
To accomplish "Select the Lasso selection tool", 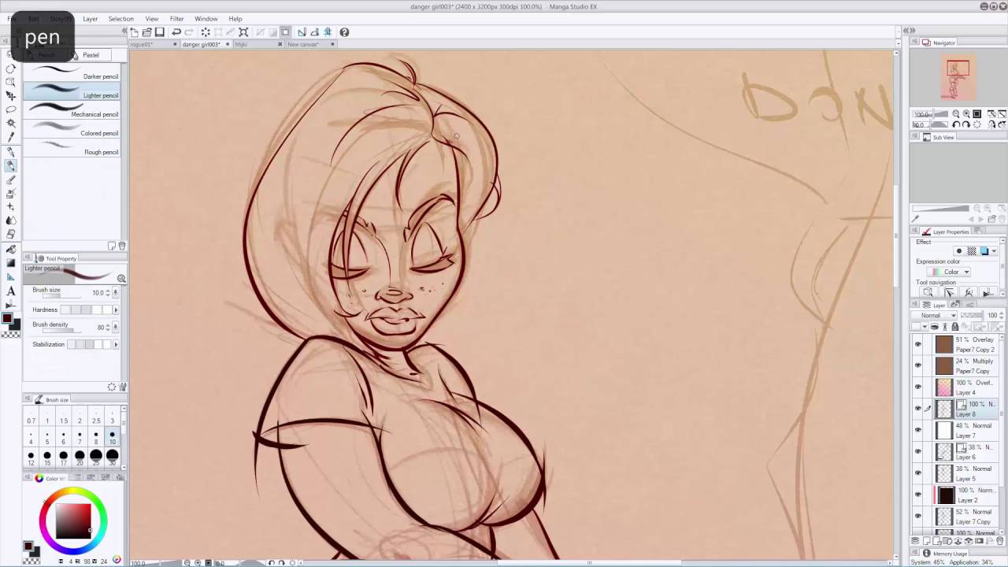I will click(11, 109).
